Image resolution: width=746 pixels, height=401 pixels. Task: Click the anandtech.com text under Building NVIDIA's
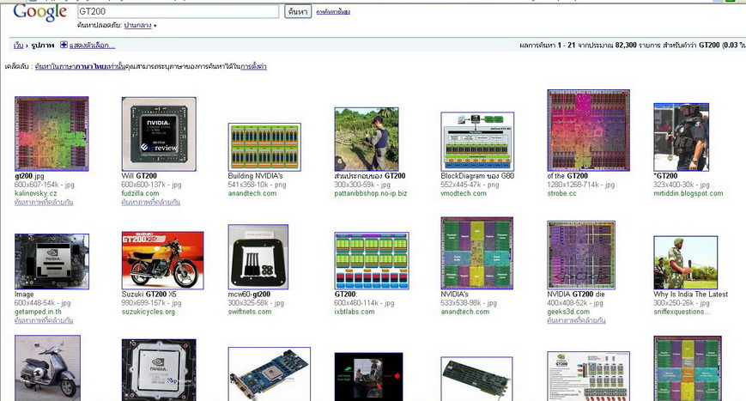click(252, 193)
